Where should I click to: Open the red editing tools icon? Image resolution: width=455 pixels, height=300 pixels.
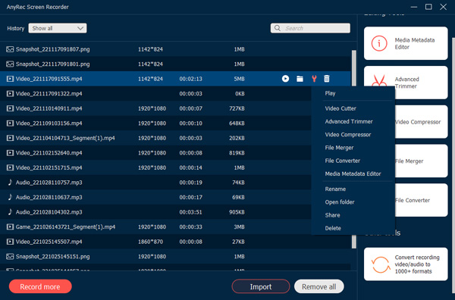[x=314, y=79]
